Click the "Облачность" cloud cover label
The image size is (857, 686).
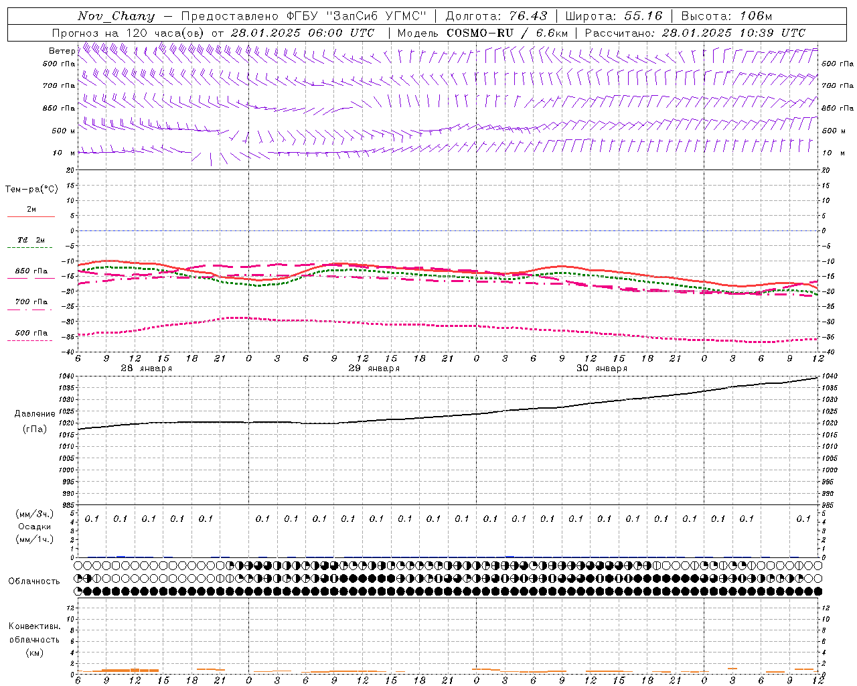tap(34, 581)
